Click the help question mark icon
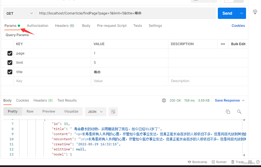Screen dimensions: 261x167 tap(258, 162)
